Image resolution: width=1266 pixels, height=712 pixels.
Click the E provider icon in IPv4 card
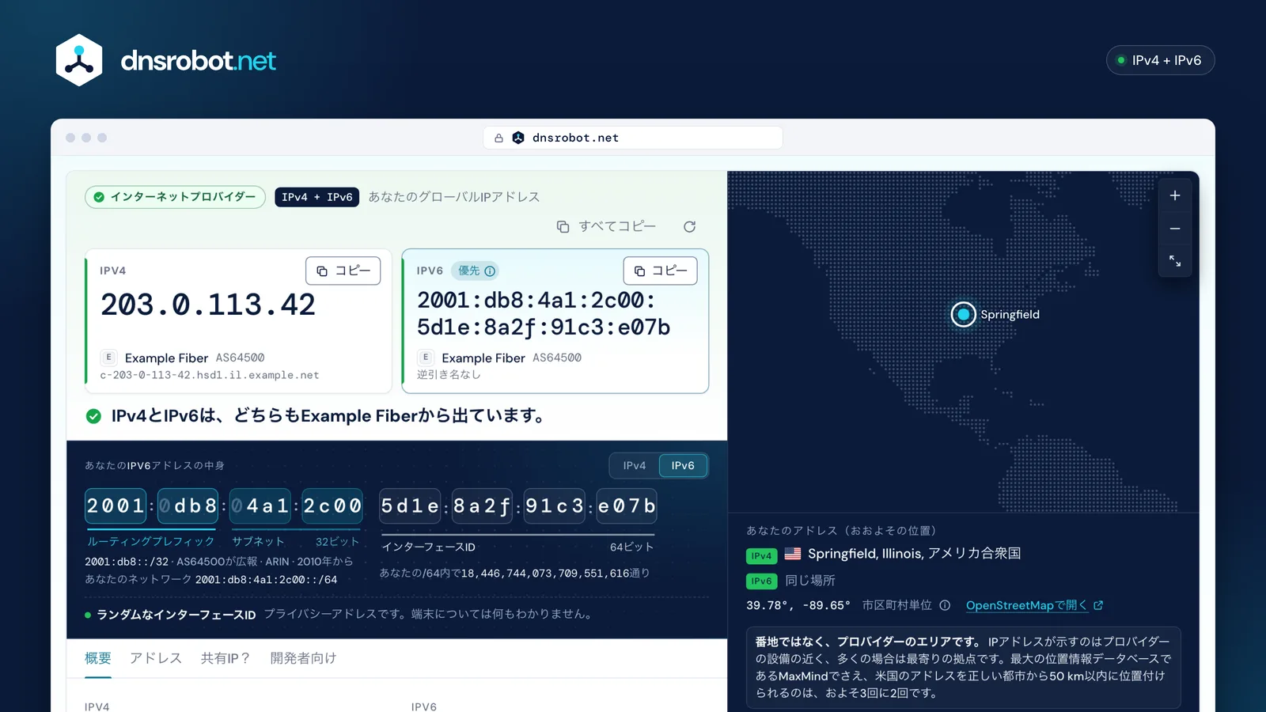(109, 358)
